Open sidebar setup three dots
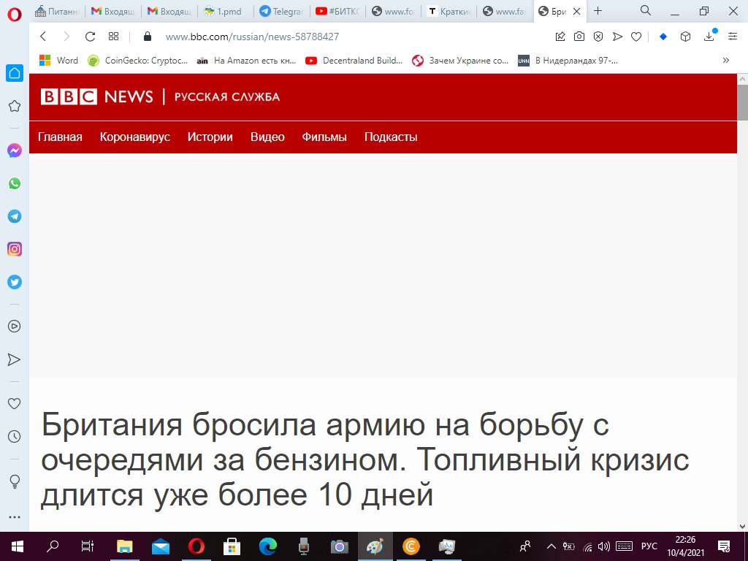 [x=15, y=517]
